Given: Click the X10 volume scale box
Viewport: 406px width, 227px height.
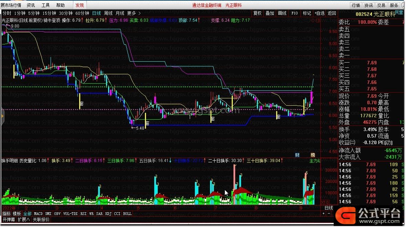Looking at the screenshot, I should coord(325,202).
